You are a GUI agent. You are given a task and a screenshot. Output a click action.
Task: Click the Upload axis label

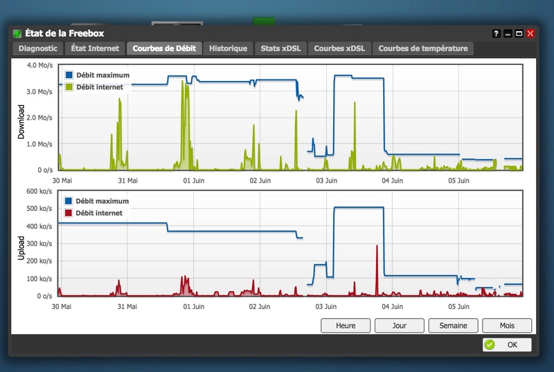point(21,248)
